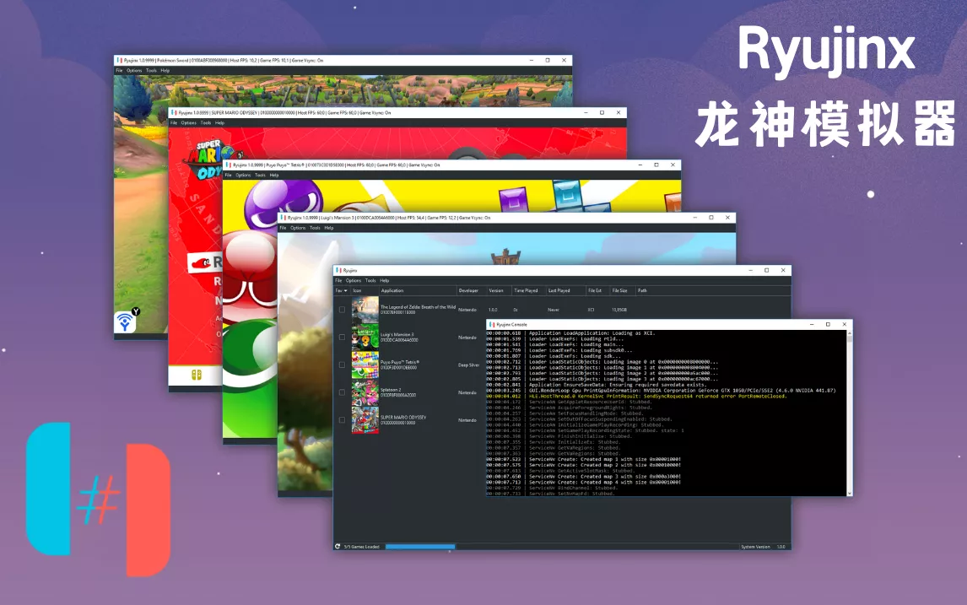This screenshot has width=967, height=605.
Task: Click the Ryujinx icon in the Puyo Puyo Tetris title bar
Action: pos(228,165)
